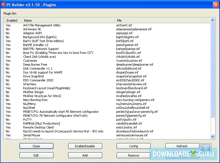Click the scrollbar down arrow
Viewport: 220px width, 163px height.
pos(212,136)
